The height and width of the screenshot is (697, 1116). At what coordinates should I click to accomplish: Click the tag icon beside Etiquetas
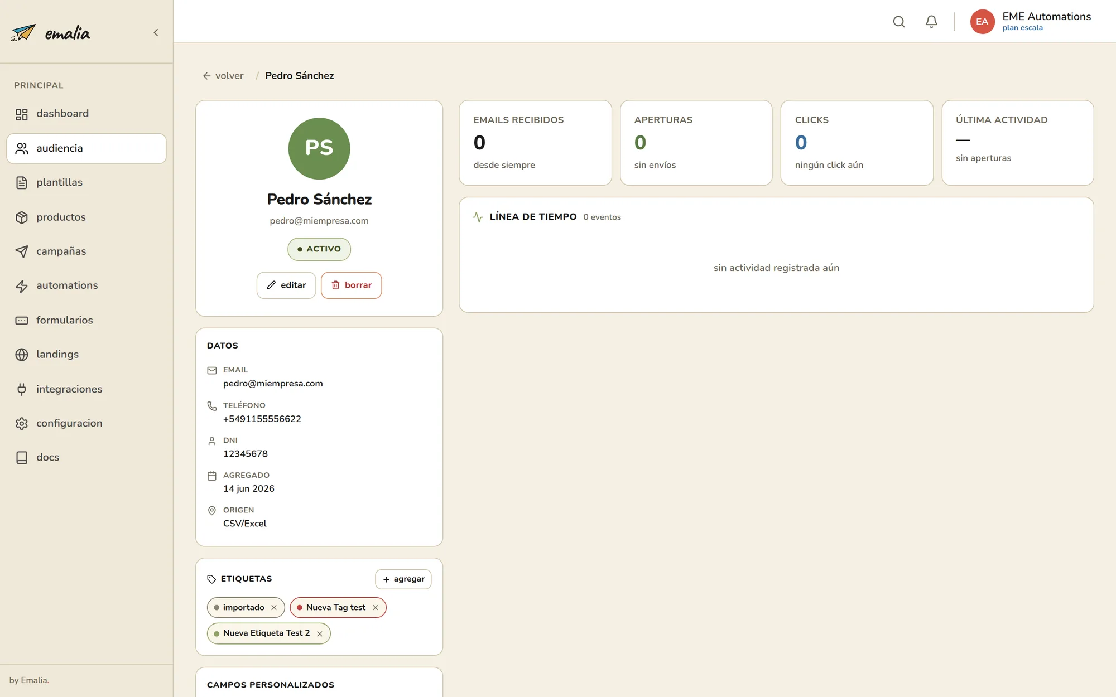pos(211,579)
